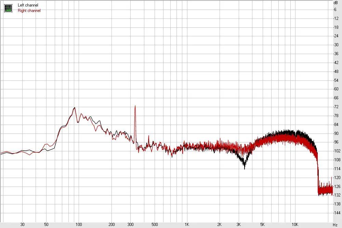Click the spectrum analyzer icon in the legend
This screenshot has width=342, height=228.
(x=8, y=8)
